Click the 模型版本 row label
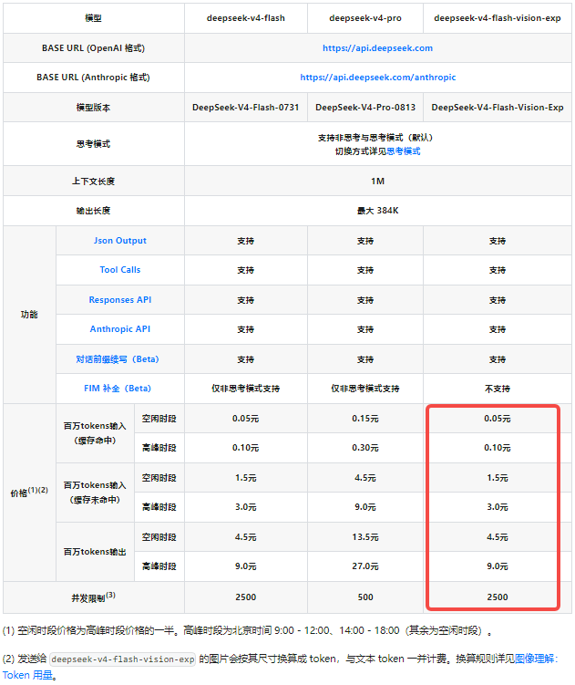 [94, 108]
